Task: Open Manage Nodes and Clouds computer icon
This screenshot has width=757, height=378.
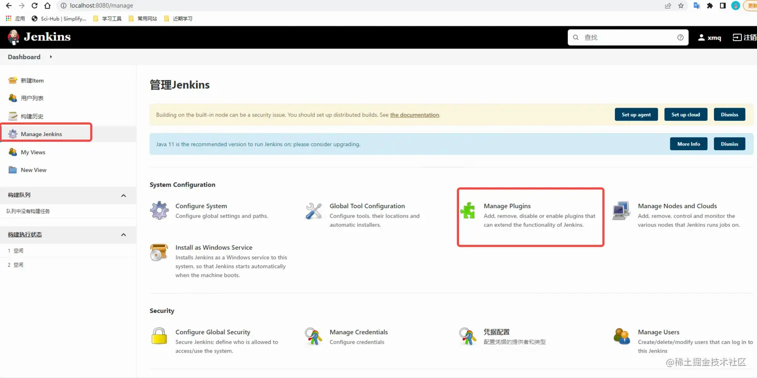Action: coord(621,211)
